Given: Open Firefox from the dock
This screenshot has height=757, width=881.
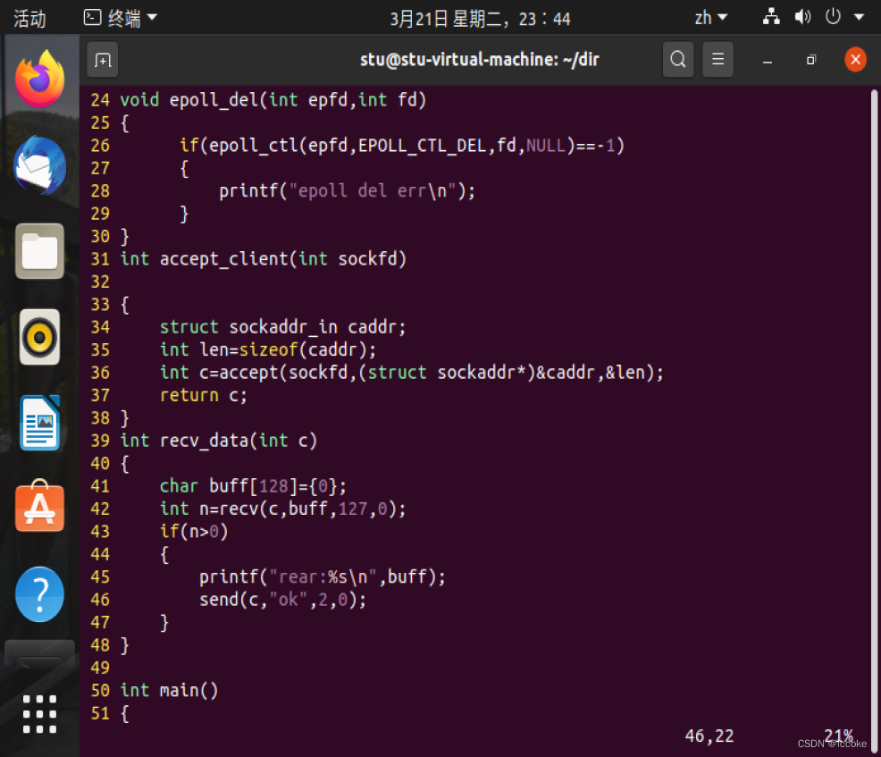Looking at the screenshot, I should (x=39, y=79).
